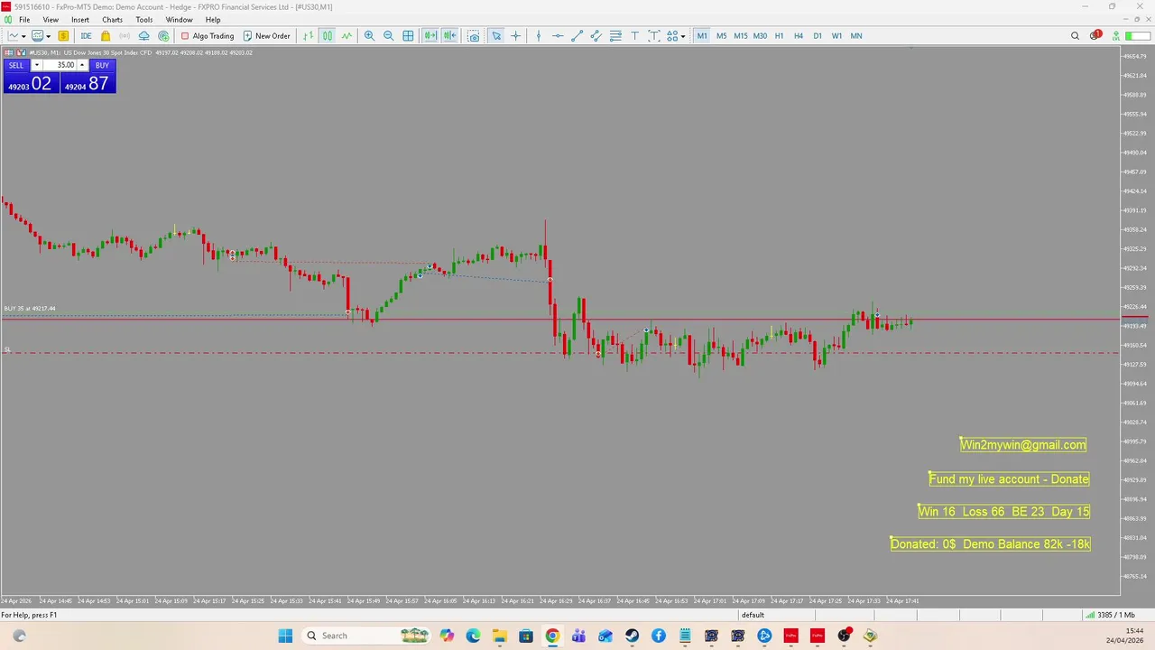1155x650 pixels.
Task: Increase lot volume with right arrow
Action: pyautogui.click(x=82, y=65)
